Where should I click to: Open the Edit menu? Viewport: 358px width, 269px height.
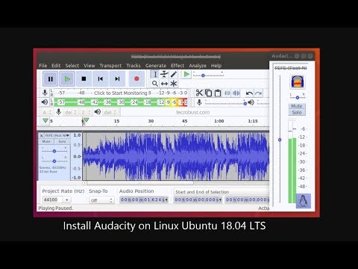point(56,66)
